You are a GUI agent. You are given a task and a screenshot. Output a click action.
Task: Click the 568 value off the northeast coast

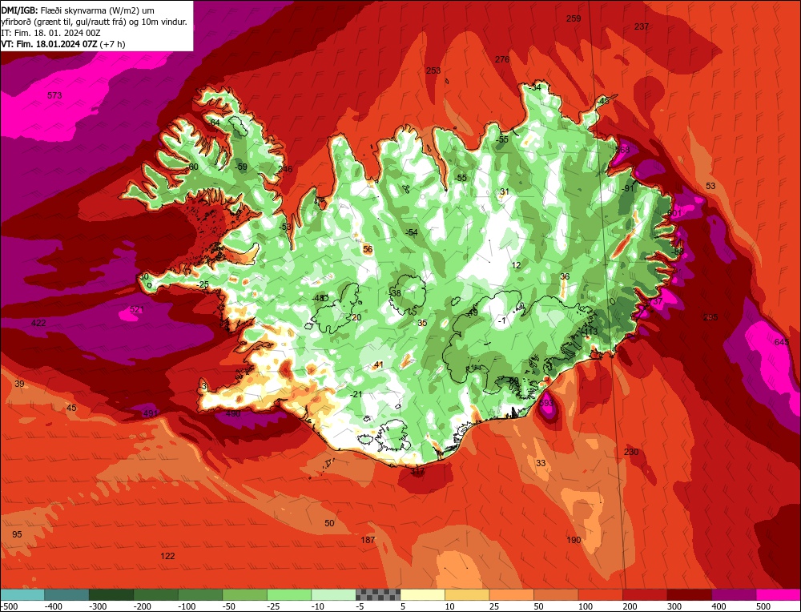(622, 150)
